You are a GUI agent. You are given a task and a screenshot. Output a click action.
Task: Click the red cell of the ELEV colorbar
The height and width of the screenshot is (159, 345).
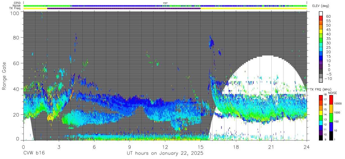pos(321,18)
